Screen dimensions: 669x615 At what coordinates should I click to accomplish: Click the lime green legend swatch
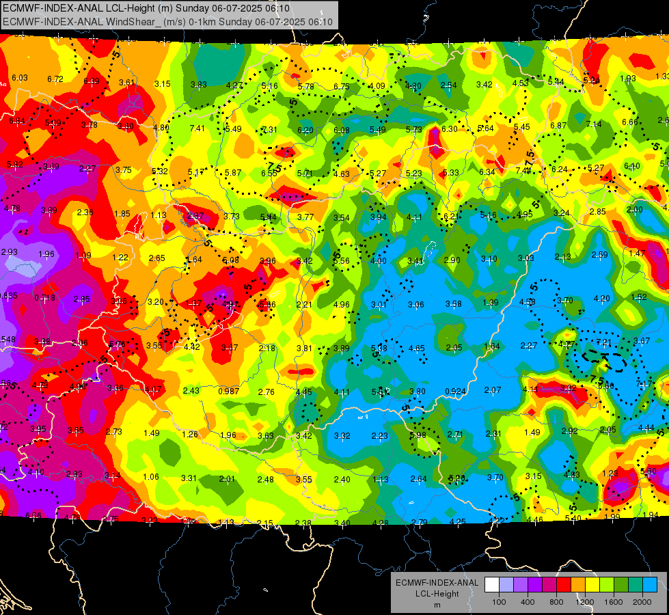(607, 584)
